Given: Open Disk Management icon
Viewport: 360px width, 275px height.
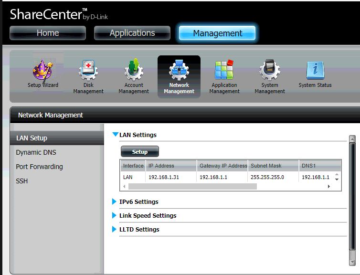Looking at the screenshot, I should (88, 72).
